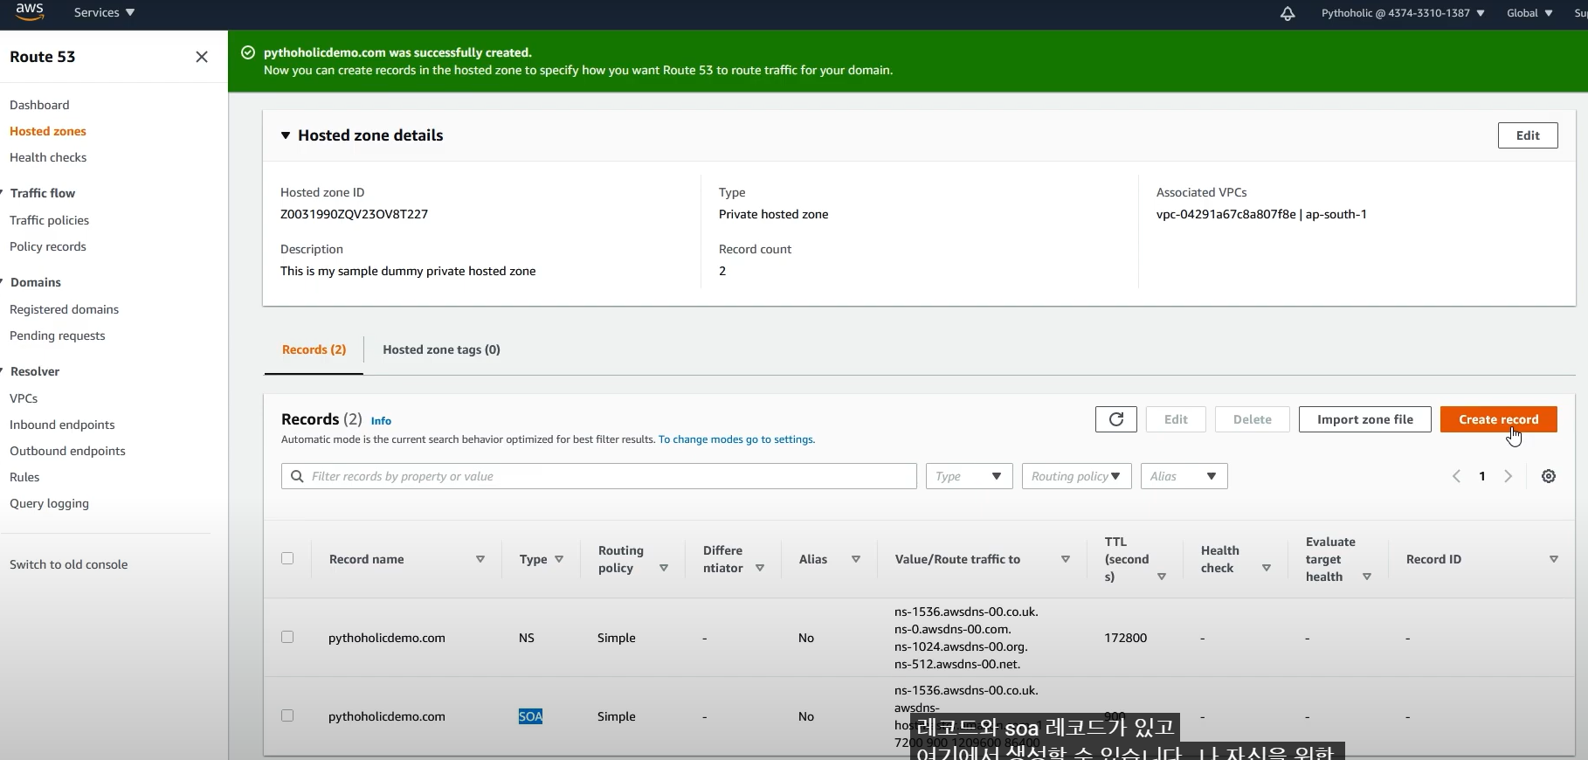Open the Routing policy filter dropdown

1076,476
